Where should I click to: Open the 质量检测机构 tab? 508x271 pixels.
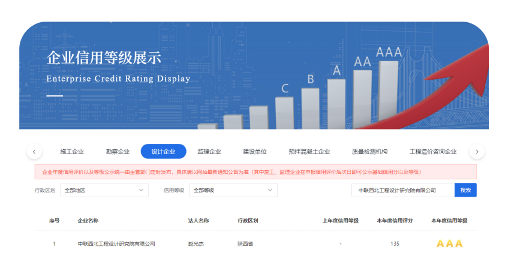369,152
